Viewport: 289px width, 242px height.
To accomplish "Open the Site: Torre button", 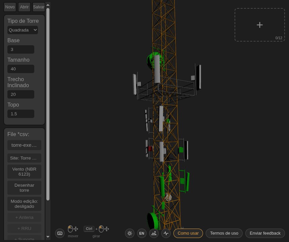I will pyautogui.click(x=24, y=158).
